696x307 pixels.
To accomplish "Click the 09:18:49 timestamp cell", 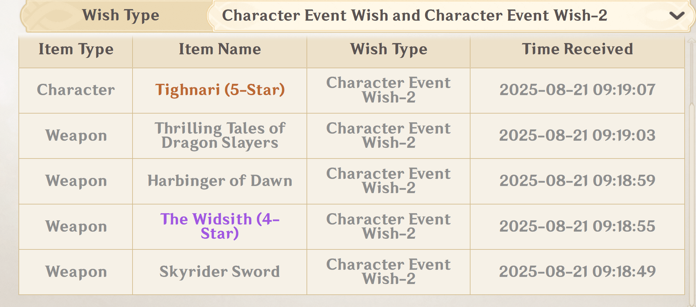I will click(x=577, y=271).
